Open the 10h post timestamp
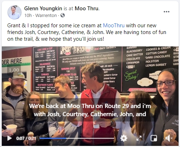This screenshot has width=180, height=147. (x=28, y=16)
